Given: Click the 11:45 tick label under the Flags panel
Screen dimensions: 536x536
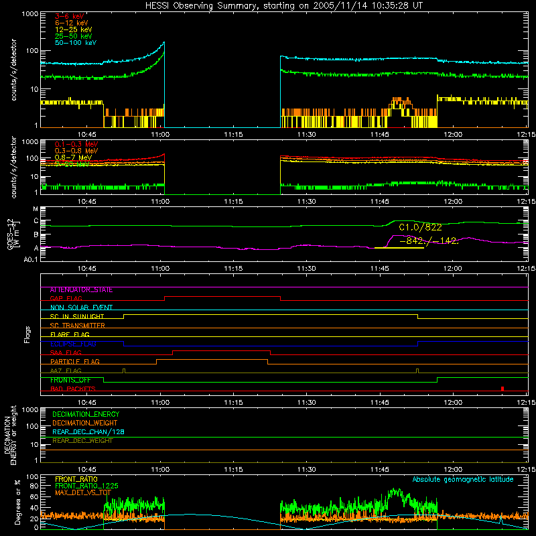Looking at the screenshot, I should pyautogui.click(x=380, y=402).
